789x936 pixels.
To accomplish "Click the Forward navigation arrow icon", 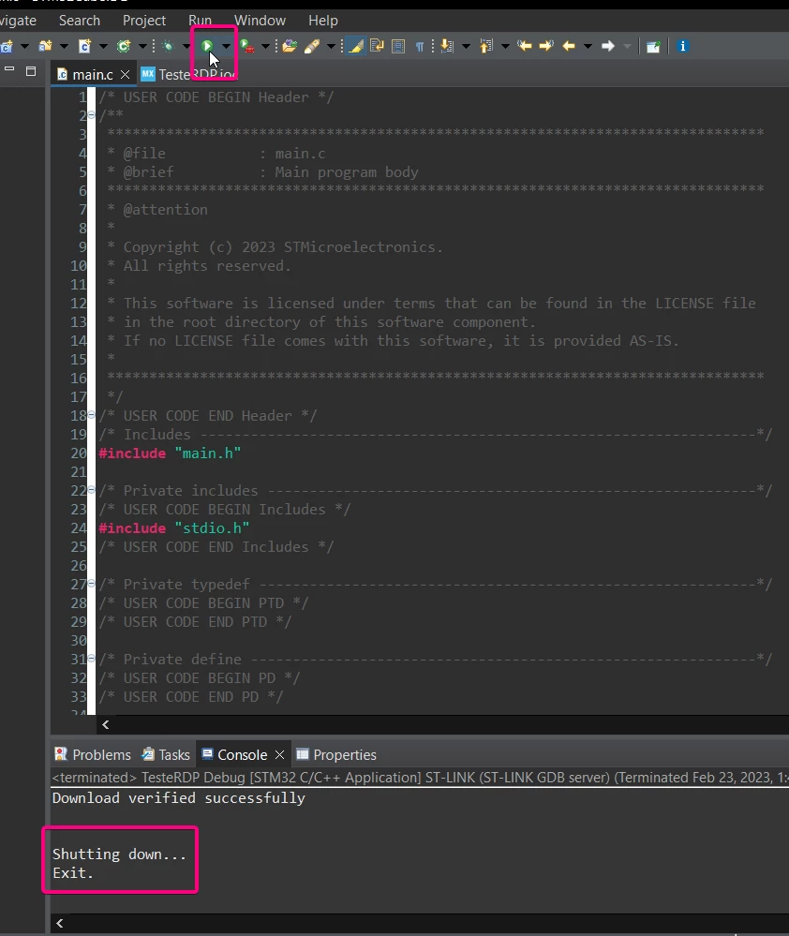I will 607,46.
